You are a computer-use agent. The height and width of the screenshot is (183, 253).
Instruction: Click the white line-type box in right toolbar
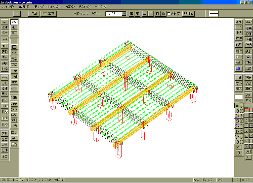click(239, 97)
